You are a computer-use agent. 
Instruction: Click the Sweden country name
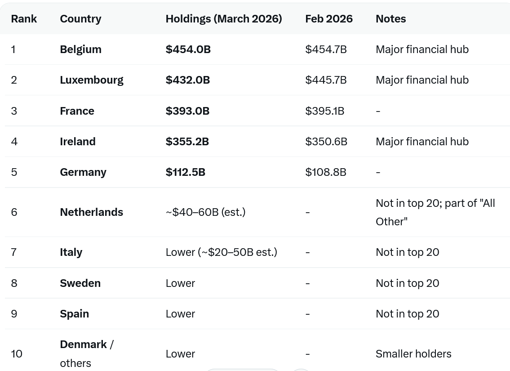click(x=80, y=283)
